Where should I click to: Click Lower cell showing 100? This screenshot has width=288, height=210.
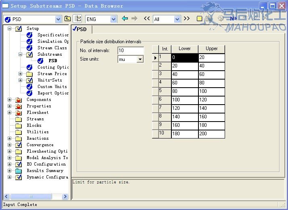click(x=185, y=100)
